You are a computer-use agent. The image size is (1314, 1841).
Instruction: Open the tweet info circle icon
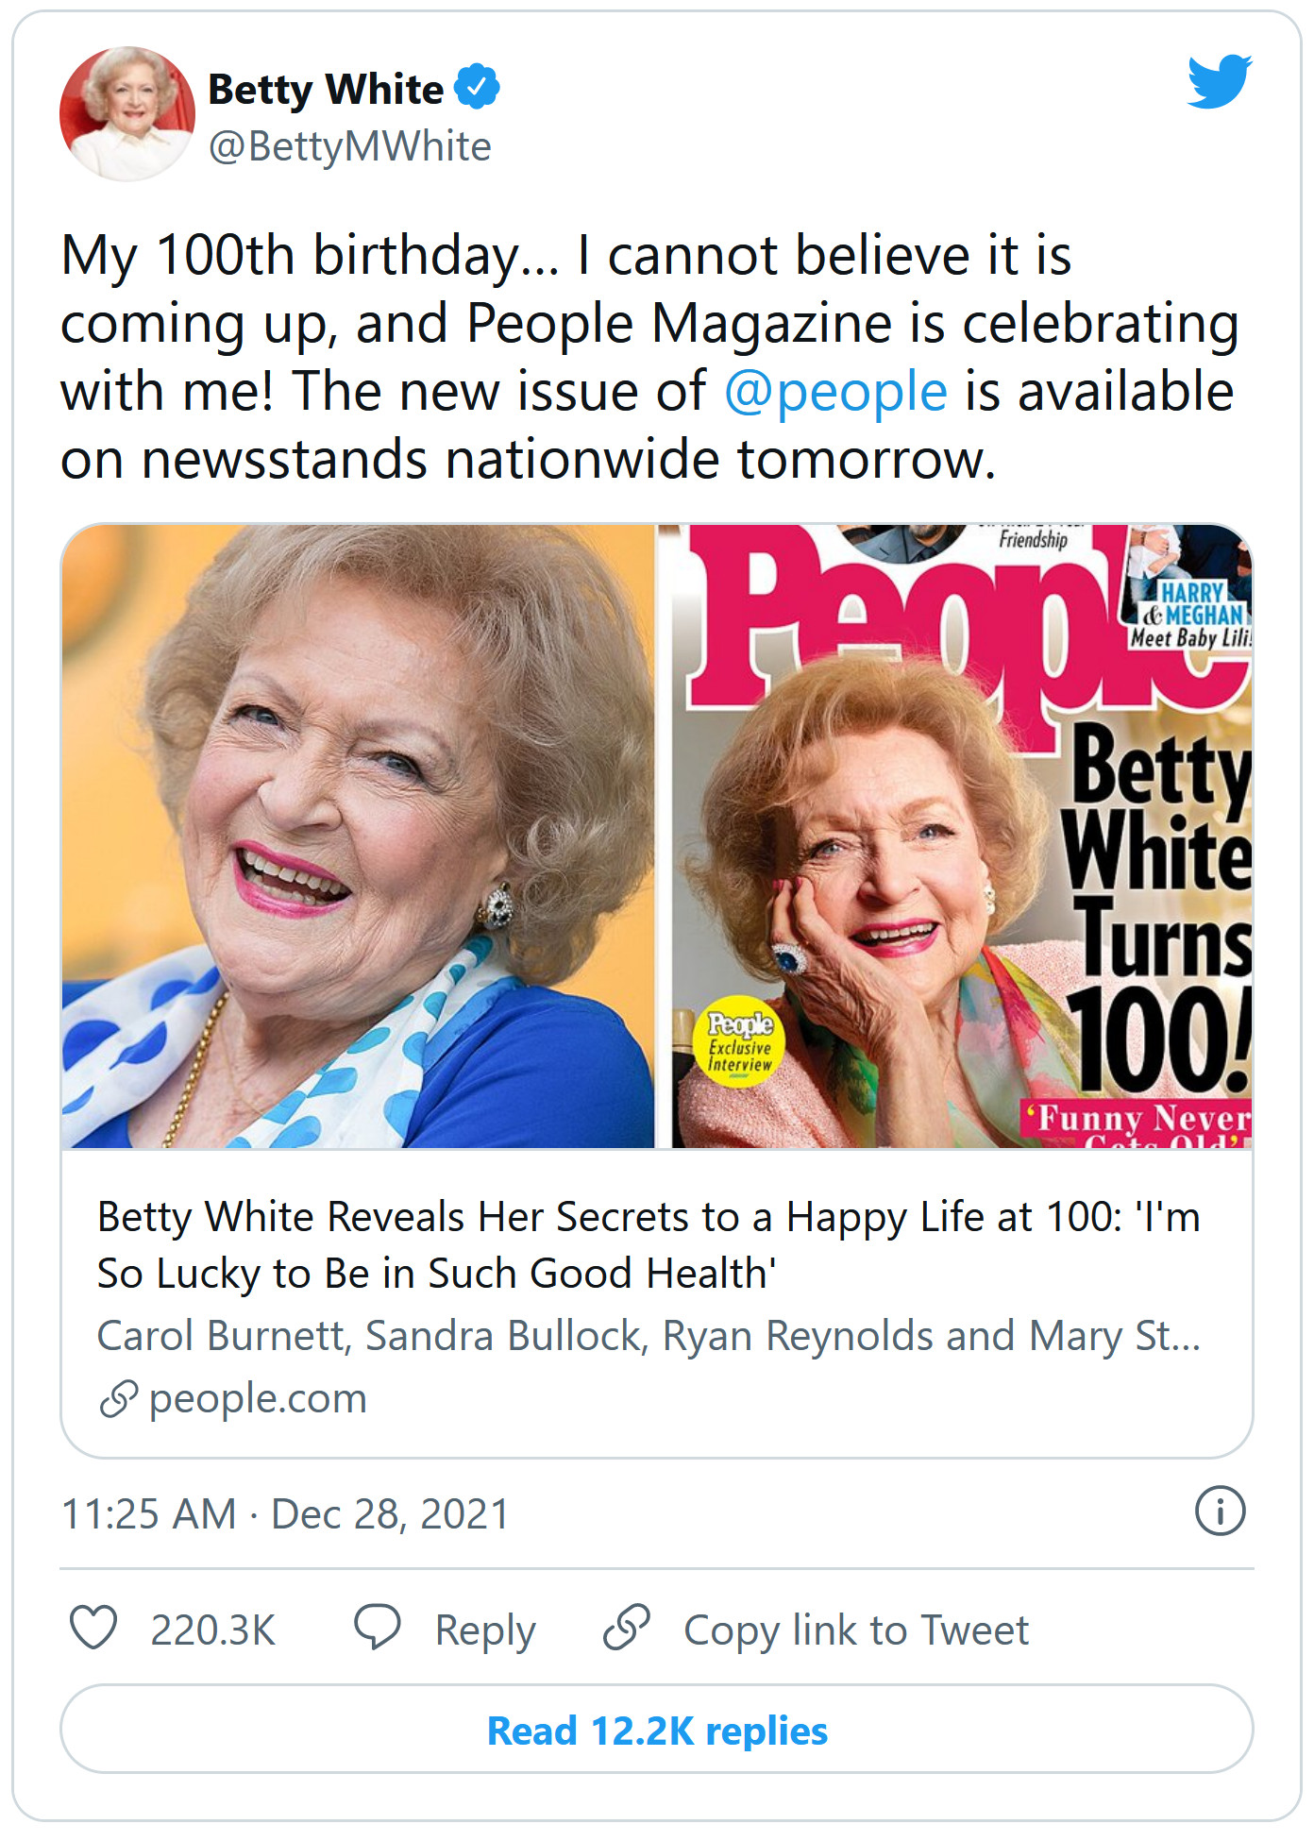coord(1220,1511)
